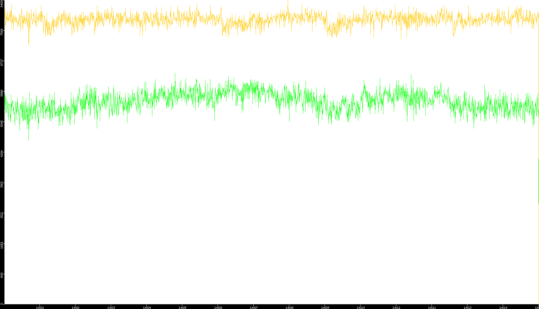The image size is (539, 309).
Task: Click the 14:01 time axis label
Action: click(40, 308)
